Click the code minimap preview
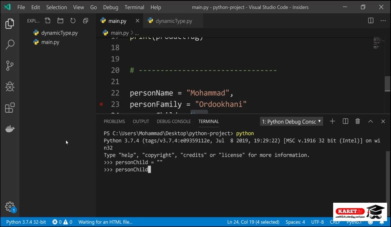The width and height of the screenshot is (391, 227). click(378, 43)
